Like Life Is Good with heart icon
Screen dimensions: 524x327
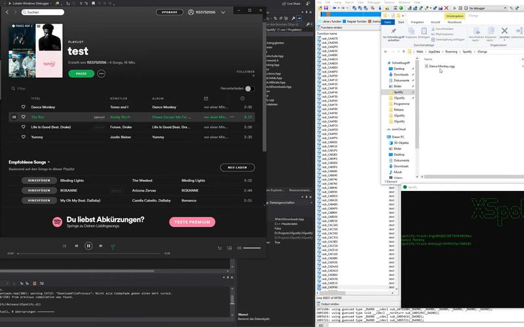24,127
